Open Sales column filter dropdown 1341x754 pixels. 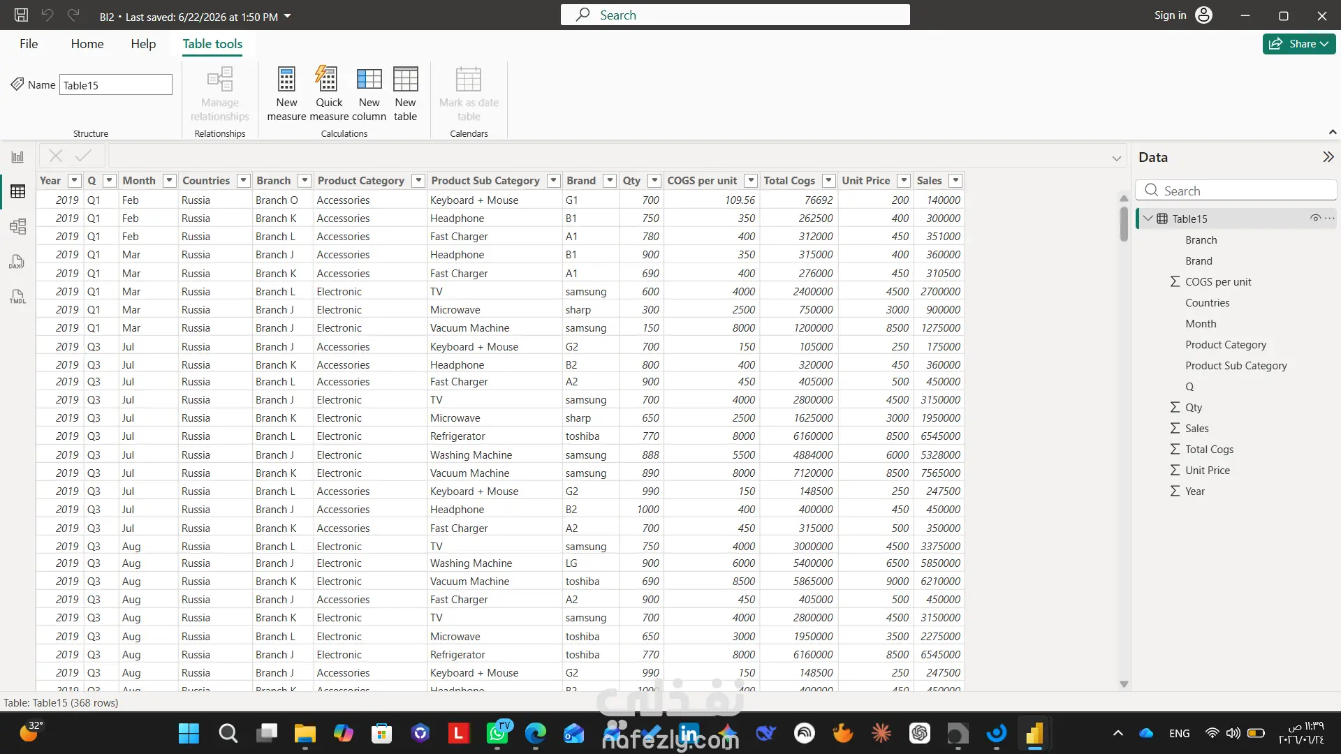pyautogui.click(x=956, y=181)
